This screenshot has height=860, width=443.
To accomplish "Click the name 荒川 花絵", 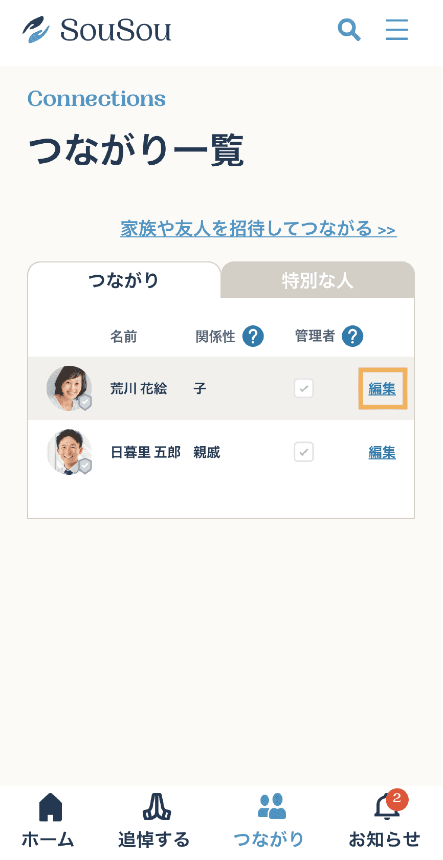I will tap(139, 389).
